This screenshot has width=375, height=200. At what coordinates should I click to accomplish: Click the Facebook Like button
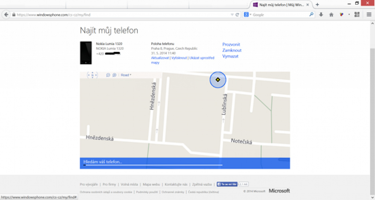click(227, 184)
